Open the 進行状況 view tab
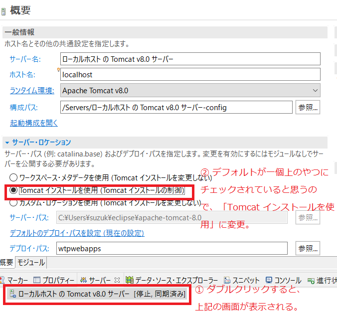This screenshot has height=316, width=337. pyautogui.click(x=322, y=280)
